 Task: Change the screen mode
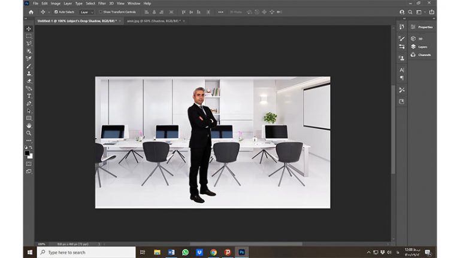click(x=29, y=171)
